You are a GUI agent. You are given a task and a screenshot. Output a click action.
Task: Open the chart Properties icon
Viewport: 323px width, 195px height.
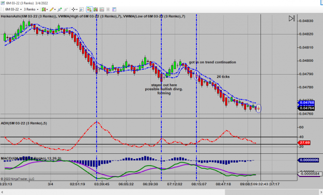(114, 9)
